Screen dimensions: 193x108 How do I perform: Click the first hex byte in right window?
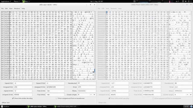point(107,12)
